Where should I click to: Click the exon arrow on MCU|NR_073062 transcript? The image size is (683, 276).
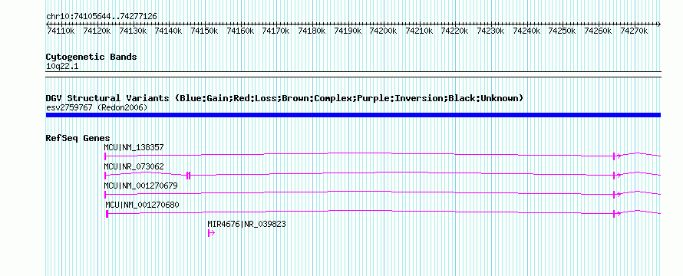[x=617, y=176]
